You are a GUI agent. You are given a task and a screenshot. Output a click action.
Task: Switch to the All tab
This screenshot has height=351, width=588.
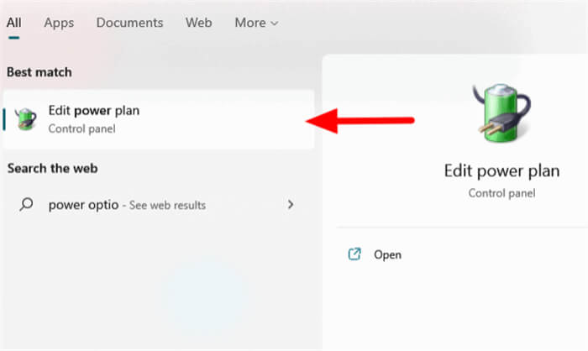coord(13,23)
